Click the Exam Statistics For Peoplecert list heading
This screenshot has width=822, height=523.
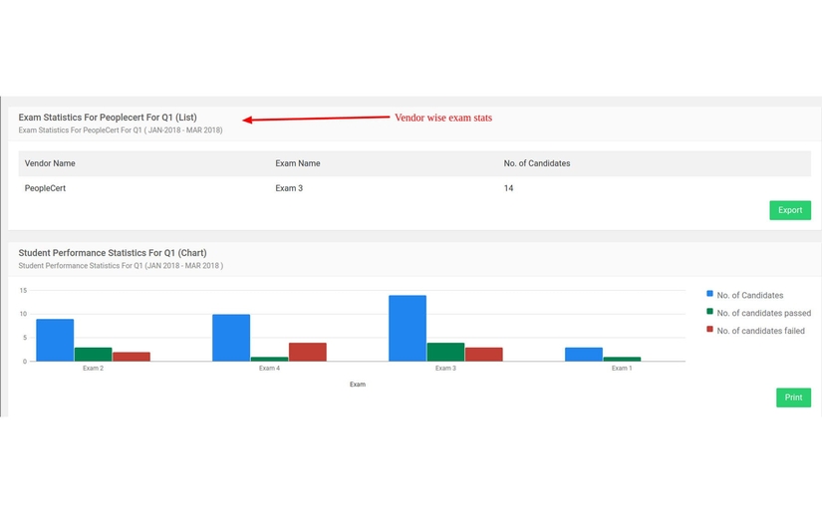(108, 118)
